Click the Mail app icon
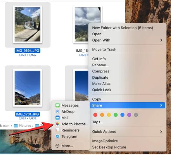Viewport: 171px width, 155px height. pyautogui.click(x=58, y=118)
